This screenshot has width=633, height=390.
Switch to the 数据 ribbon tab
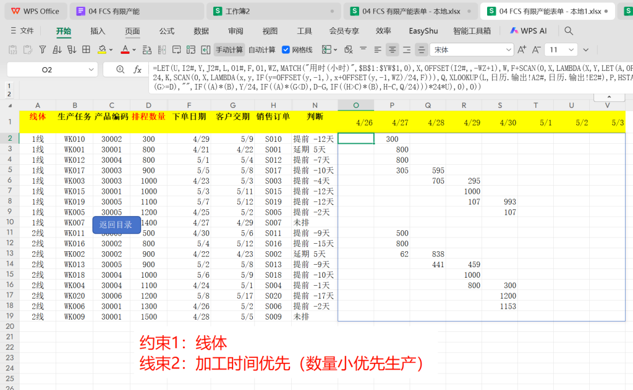[201, 31]
